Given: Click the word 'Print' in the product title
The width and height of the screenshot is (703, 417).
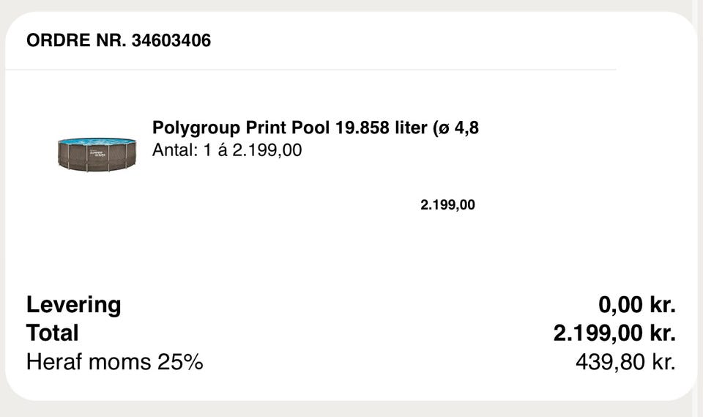Looking at the screenshot, I should point(267,128).
